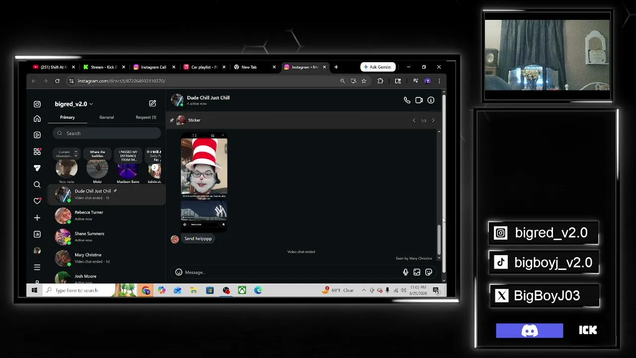The image size is (636, 358).
Task: Open Chrome three-dot menu
Action: (x=439, y=81)
